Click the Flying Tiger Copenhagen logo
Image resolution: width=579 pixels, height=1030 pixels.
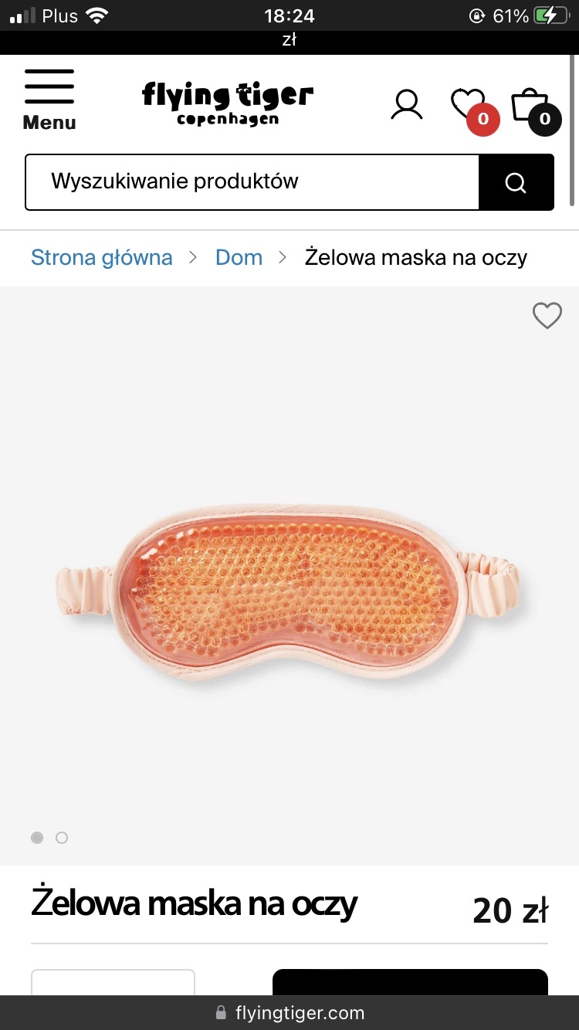point(228,103)
